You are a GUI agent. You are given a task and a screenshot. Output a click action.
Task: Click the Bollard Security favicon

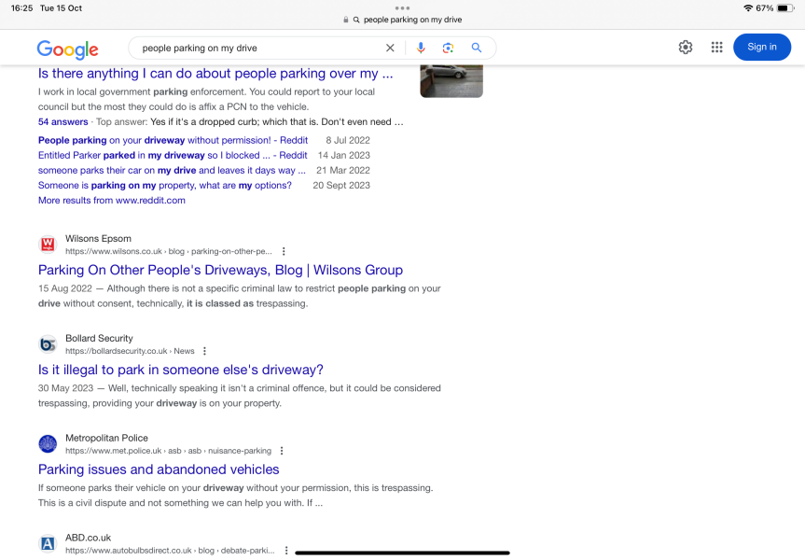pyautogui.click(x=48, y=343)
